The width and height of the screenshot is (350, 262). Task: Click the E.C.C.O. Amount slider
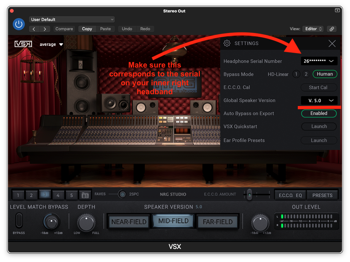tap(250, 194)
